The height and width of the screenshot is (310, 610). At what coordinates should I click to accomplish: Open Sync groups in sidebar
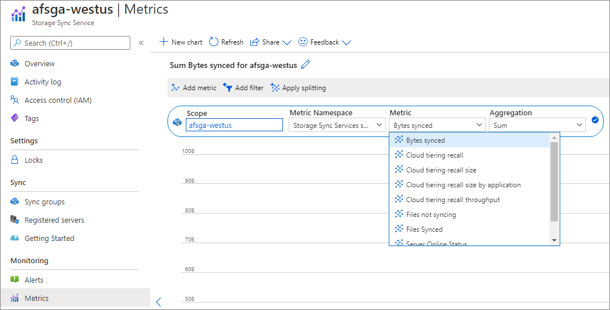coord(44,202)
